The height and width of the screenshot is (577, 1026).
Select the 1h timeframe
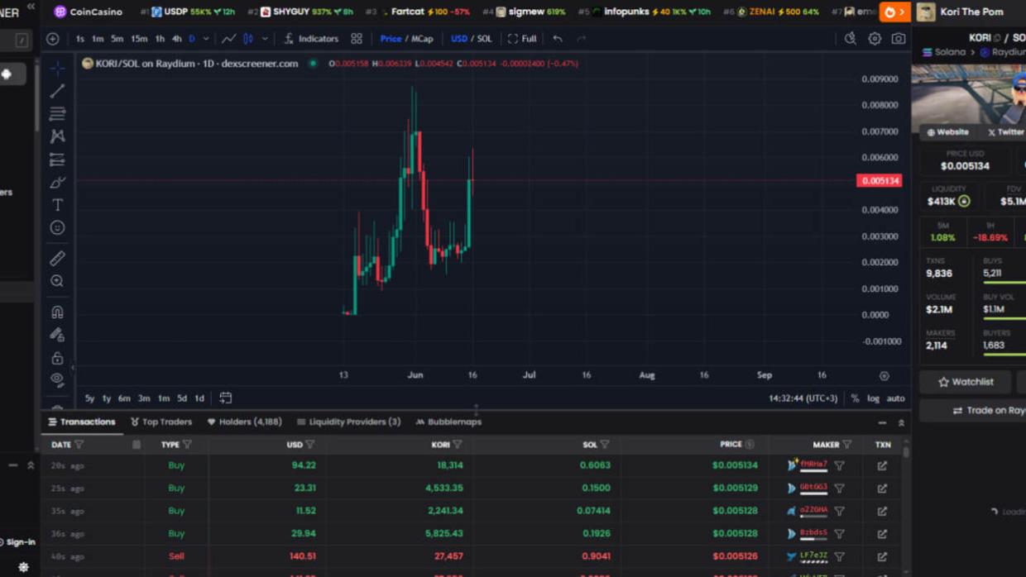click(x=160, y=39)
